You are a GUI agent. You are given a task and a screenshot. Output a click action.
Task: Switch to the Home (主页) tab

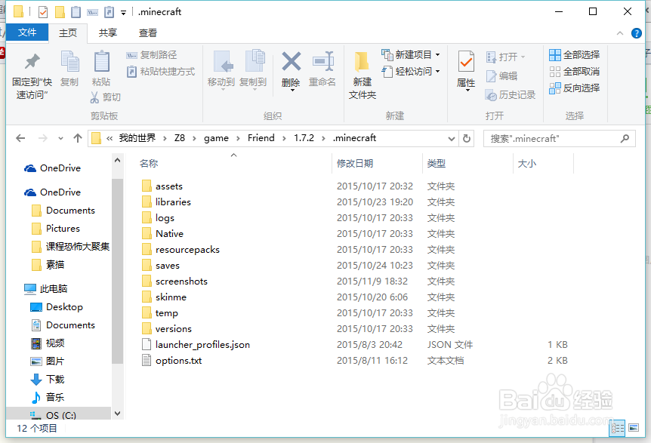point(68,32)
